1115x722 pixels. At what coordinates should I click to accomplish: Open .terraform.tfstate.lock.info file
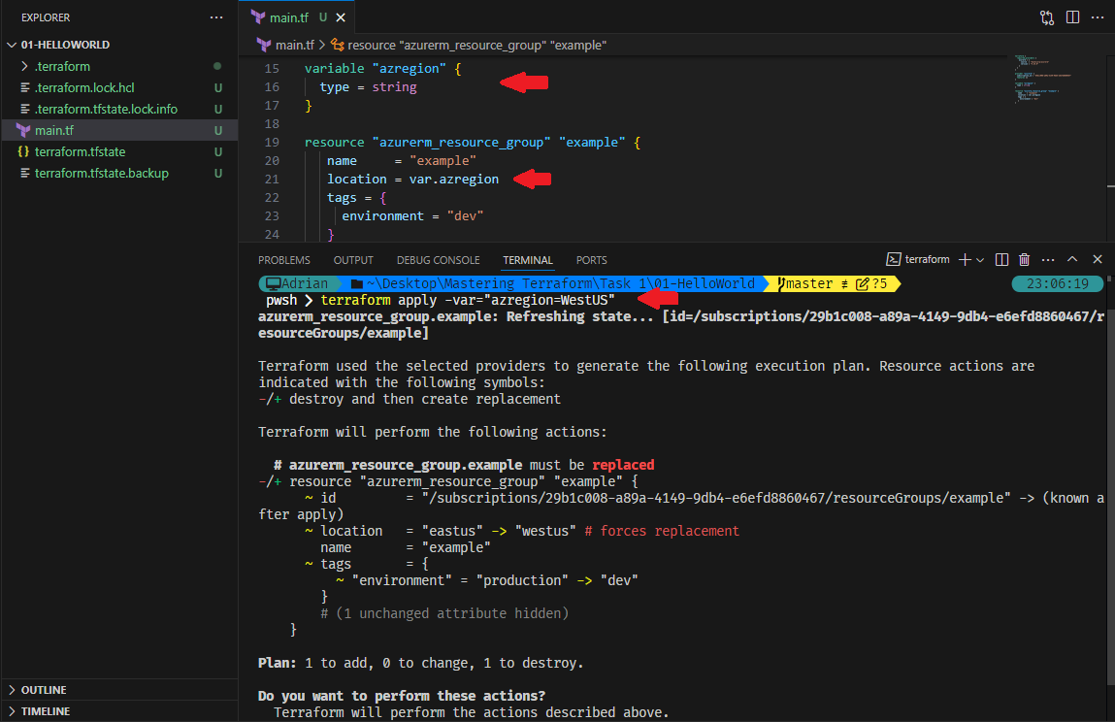[x=118, y=109]
